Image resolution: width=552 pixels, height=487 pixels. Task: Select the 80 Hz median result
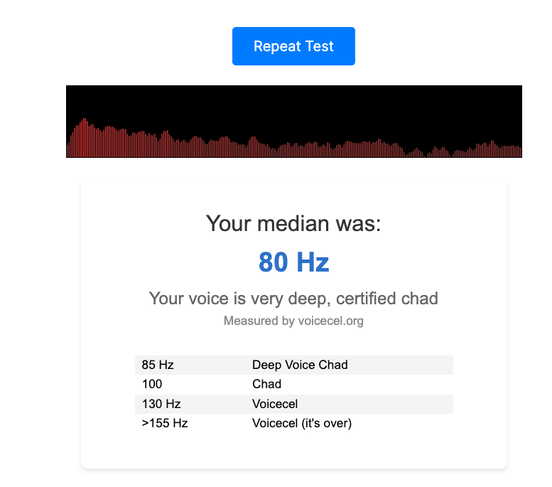(x=293, y=262)
